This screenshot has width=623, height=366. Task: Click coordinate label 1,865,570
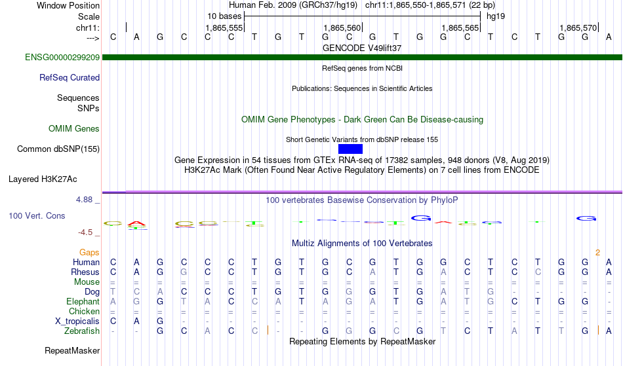click(x=578, y=27)
